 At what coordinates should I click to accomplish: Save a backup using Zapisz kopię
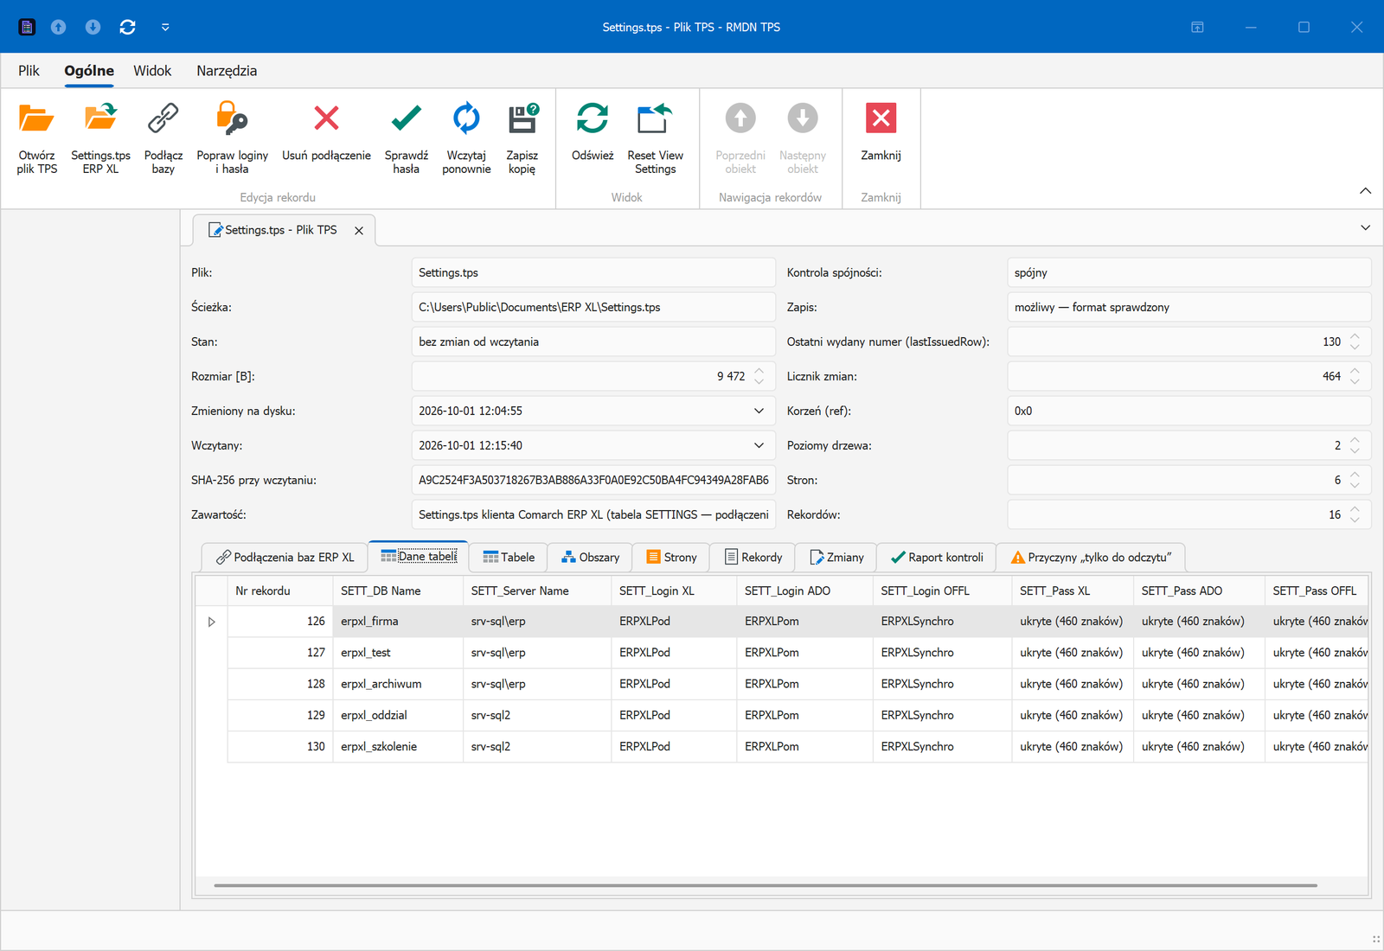522,138
